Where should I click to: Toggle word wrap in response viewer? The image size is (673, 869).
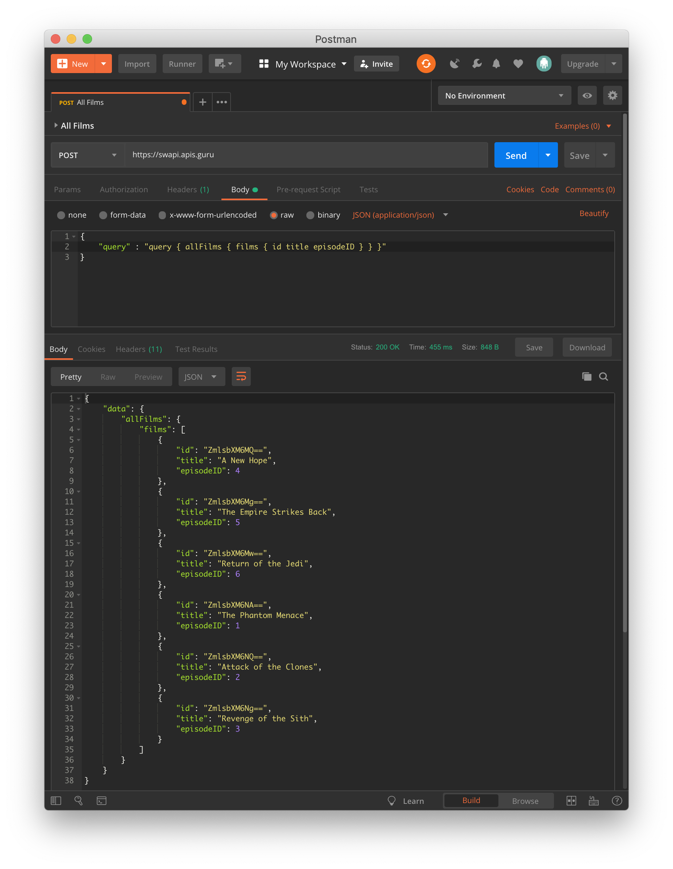[x=241, y=377]
